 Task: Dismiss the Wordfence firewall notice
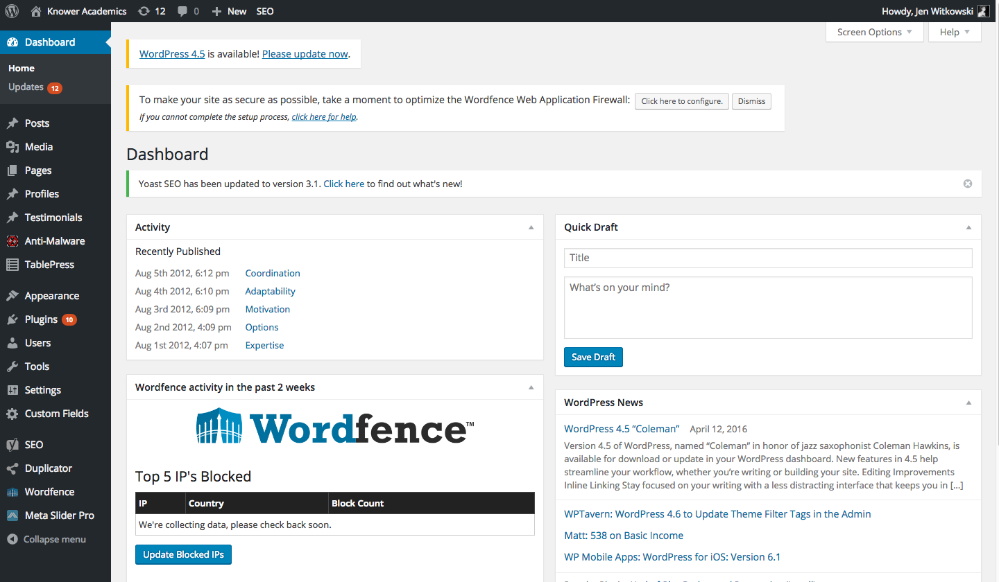[x=751, y=101]
